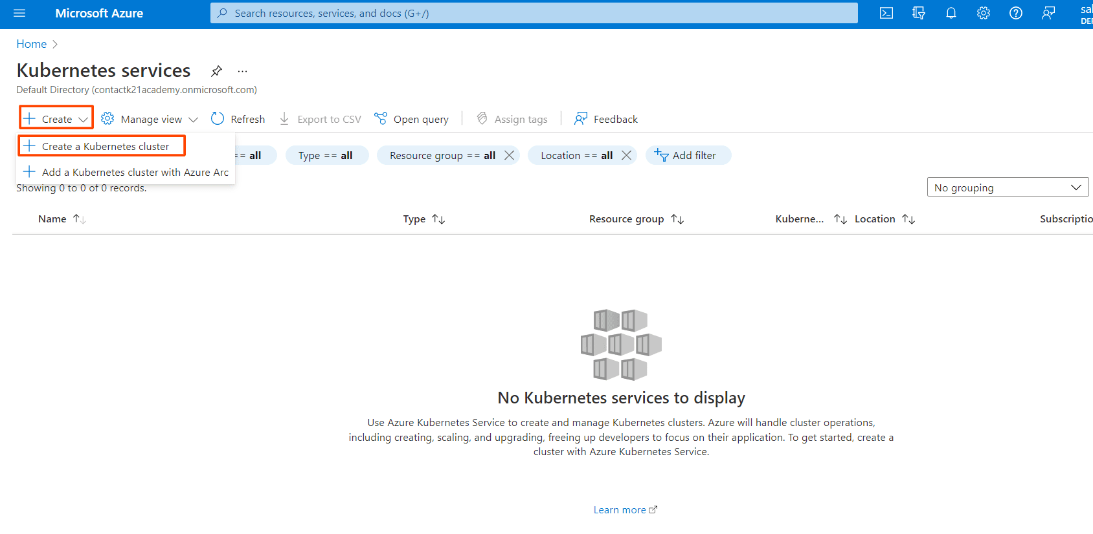
Task: Open the Directories and subscriptions filter icon
Action: (919, 13)
